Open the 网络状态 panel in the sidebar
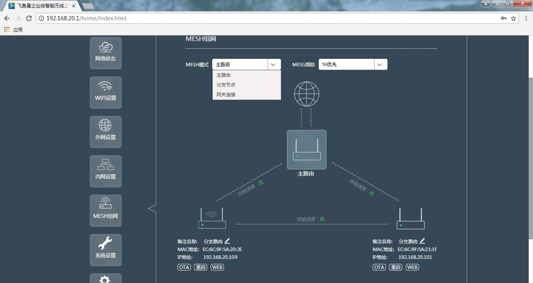533x283 pixels. 106,52
